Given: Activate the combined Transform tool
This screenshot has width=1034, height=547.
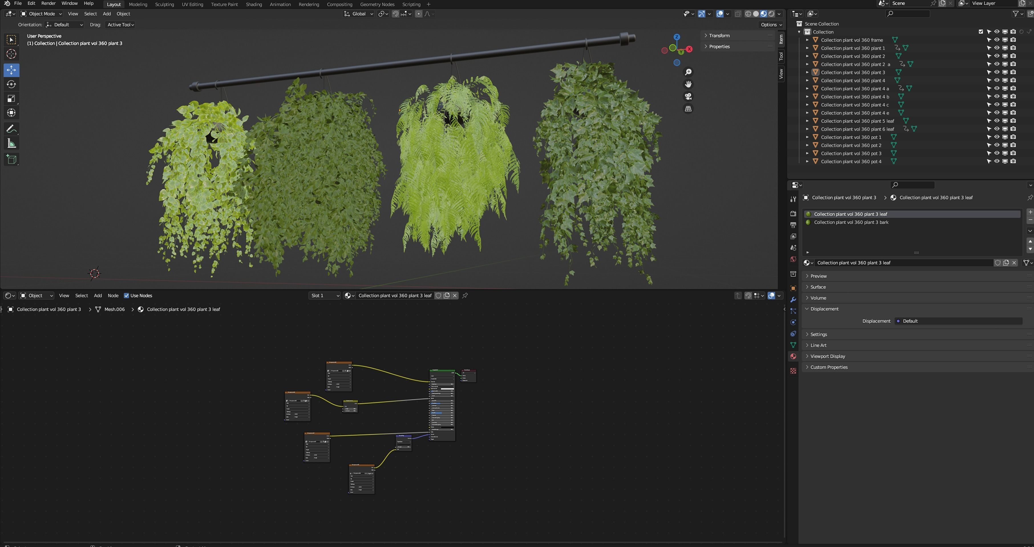Looking at the screenshot, I should tap(11, 113).
